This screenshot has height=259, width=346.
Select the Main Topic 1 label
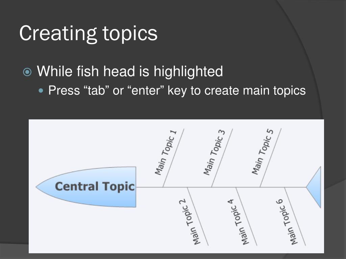(x=166, y=152)
